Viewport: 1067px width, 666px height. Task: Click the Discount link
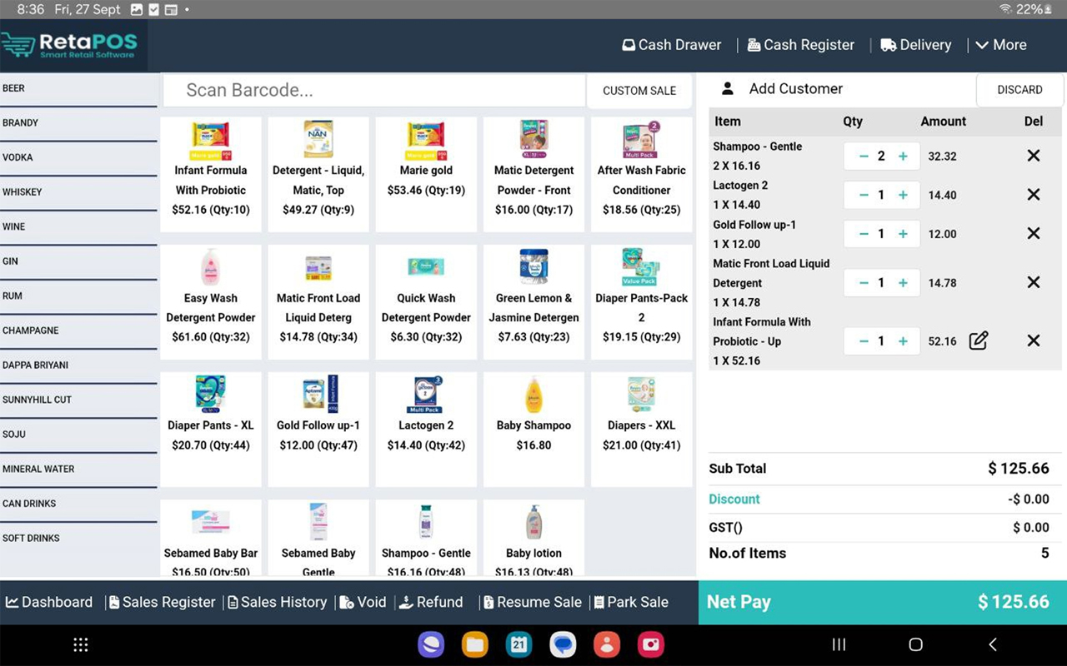pyautogui.click(x=734, y=499)
